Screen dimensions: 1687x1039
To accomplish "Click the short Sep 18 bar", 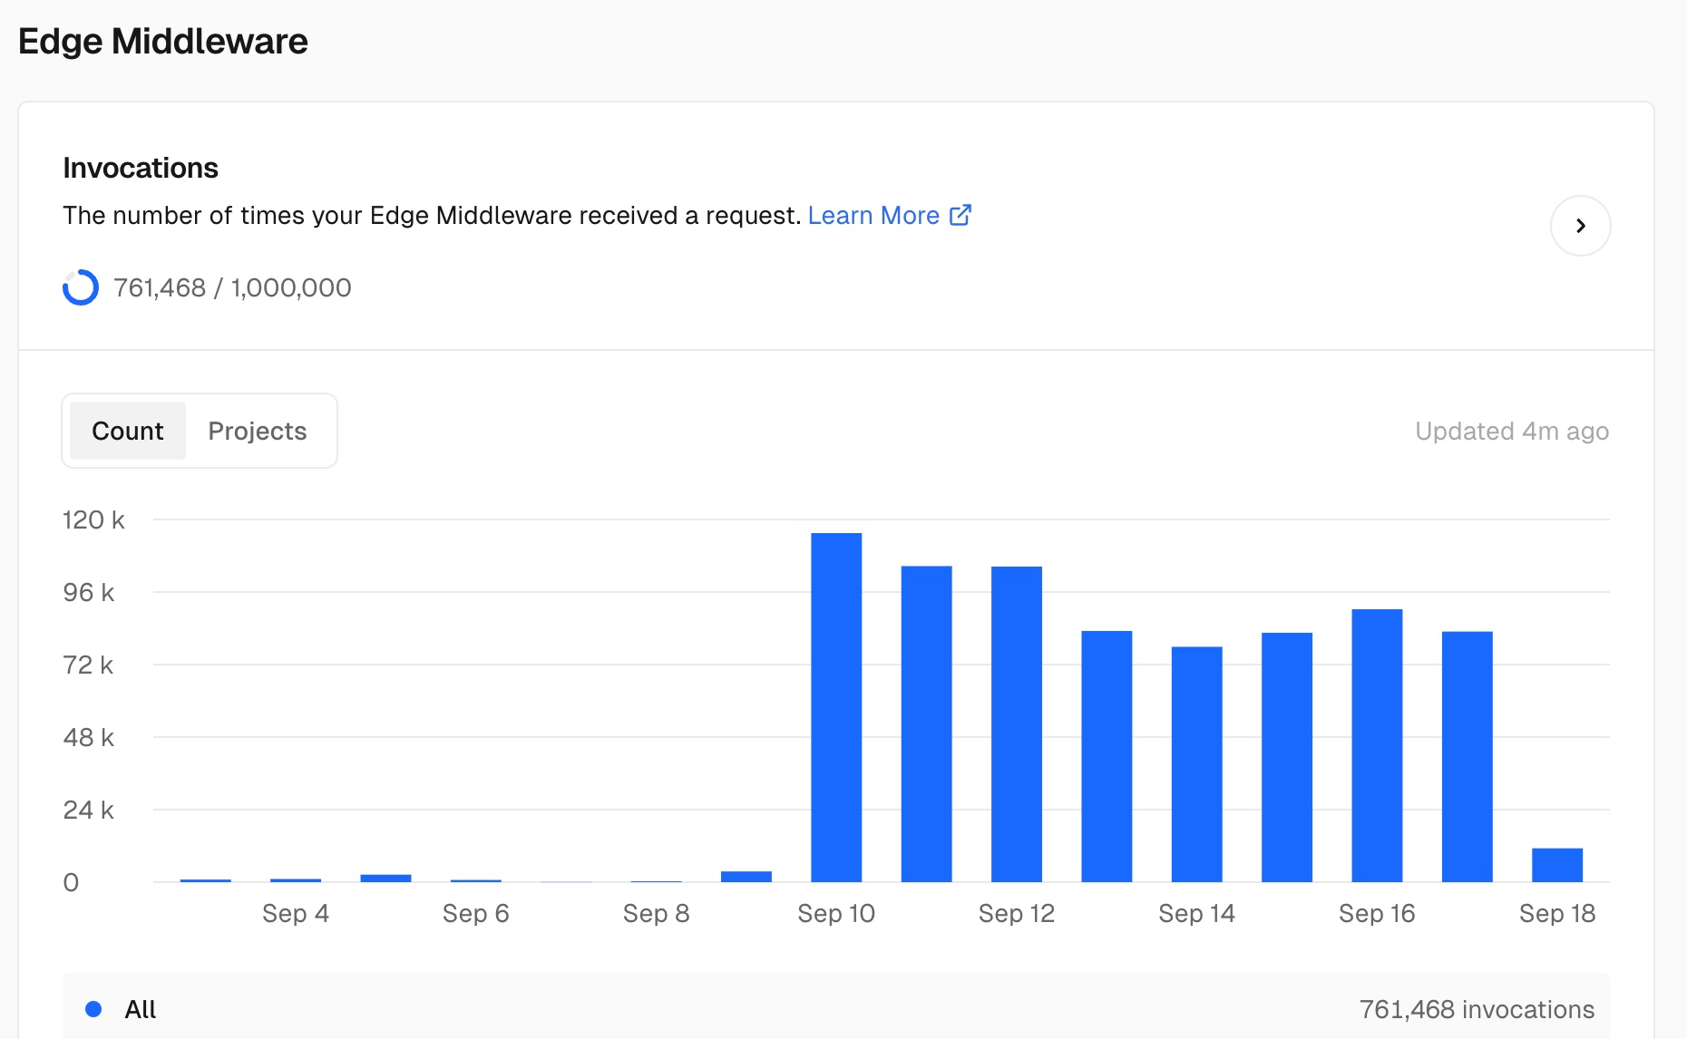I will pyautogui.click(x=1557, y=865).
